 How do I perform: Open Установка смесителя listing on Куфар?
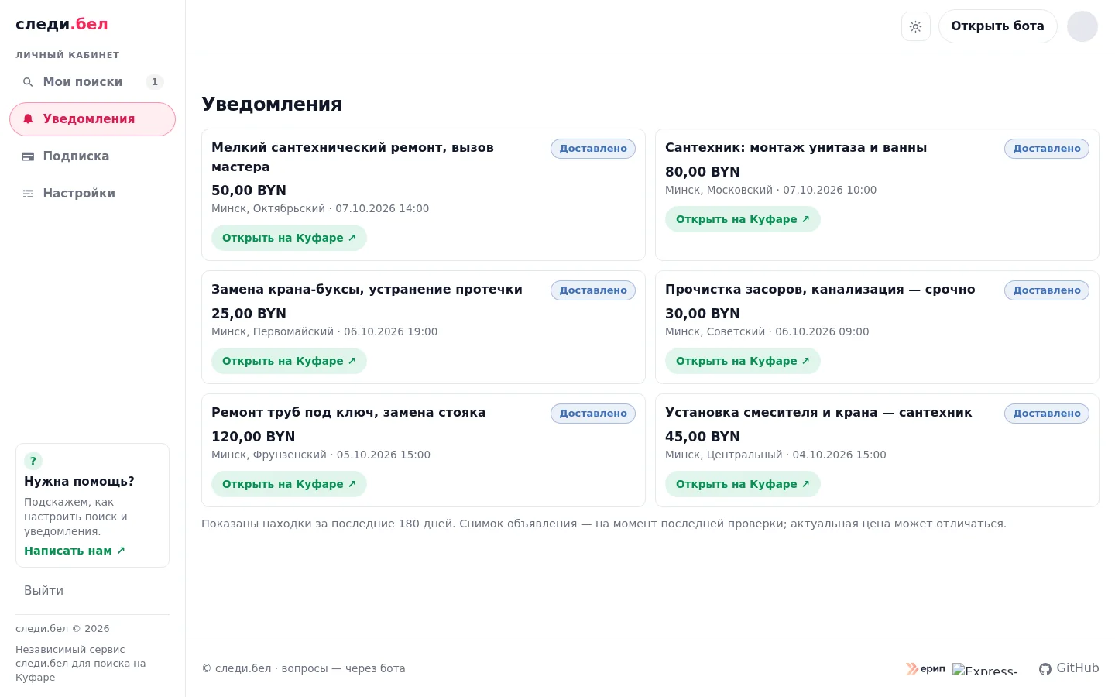743,484
